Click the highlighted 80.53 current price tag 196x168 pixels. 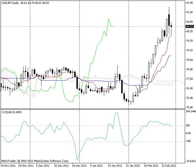(190, 27)
